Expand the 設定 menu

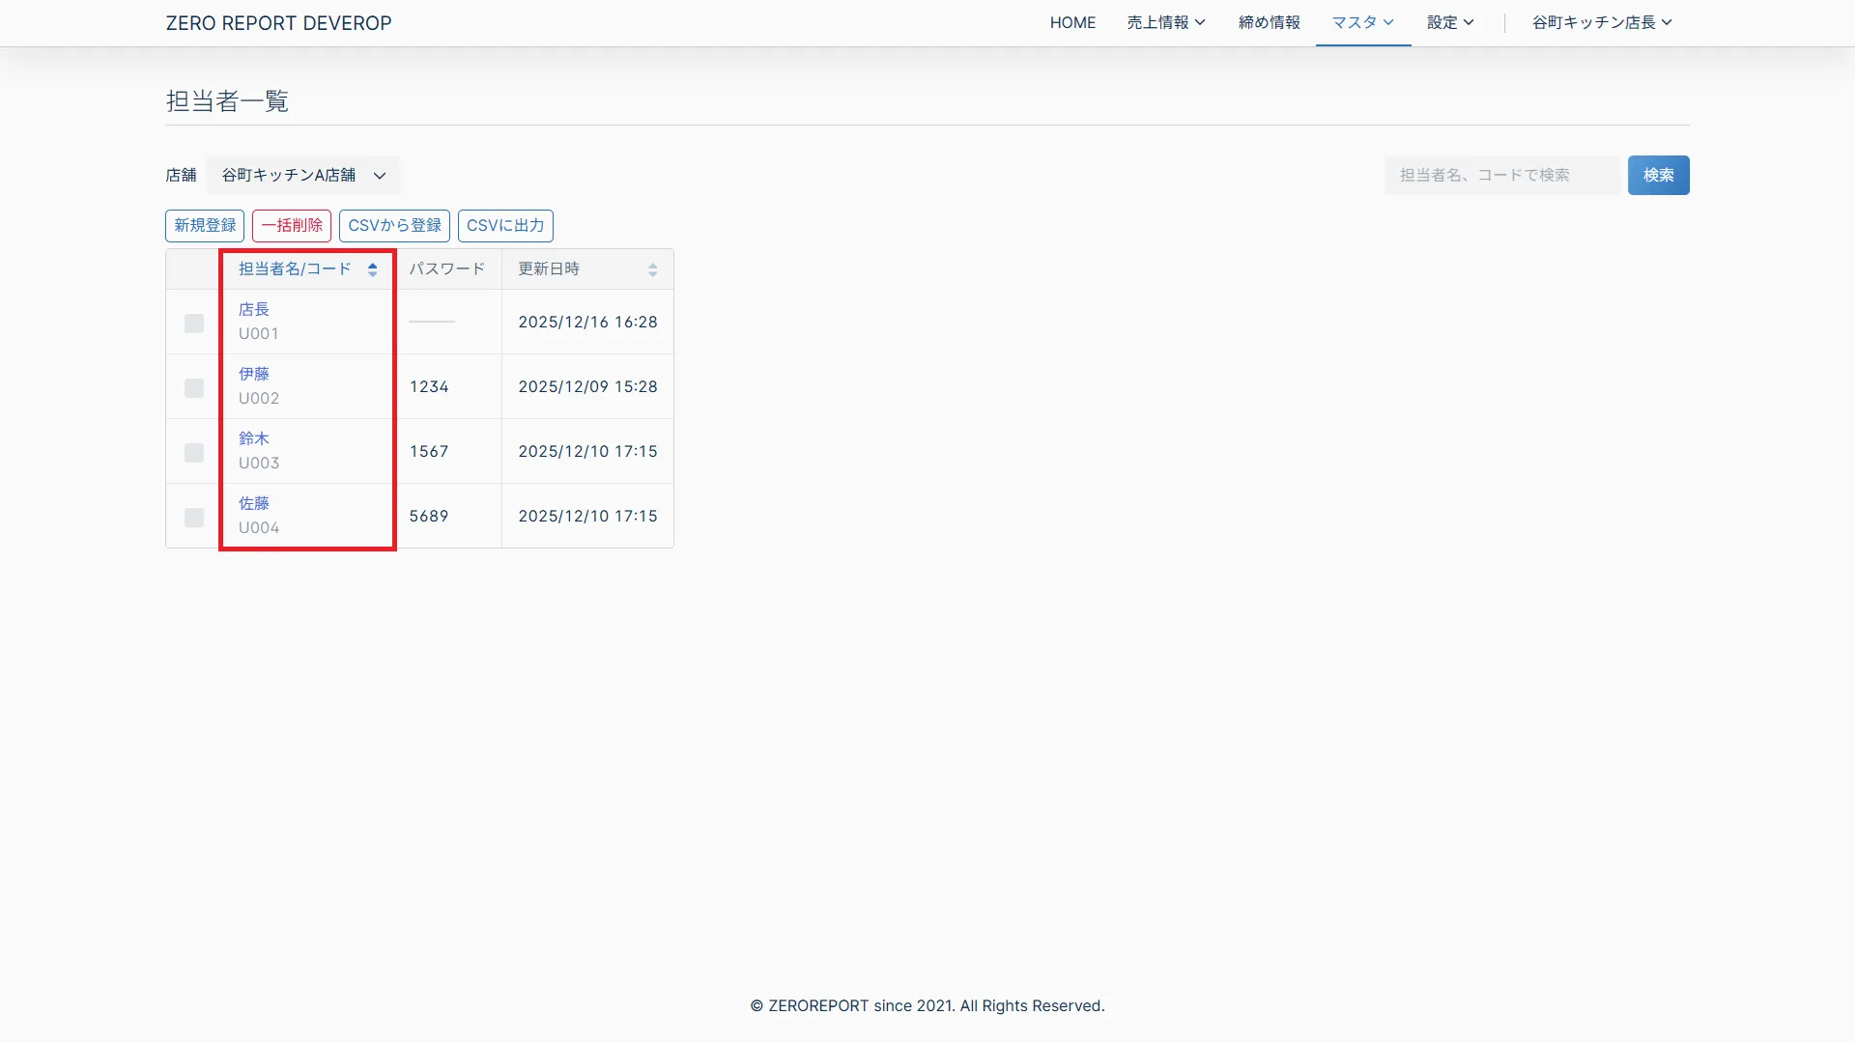(1449, 22)
